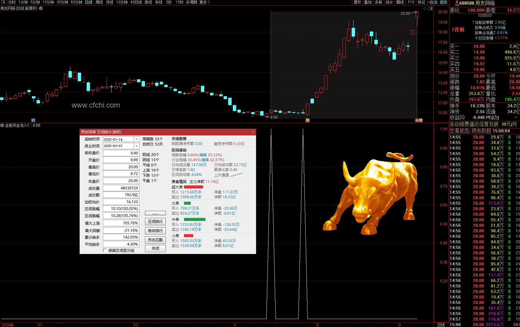Viewport: 520px width, 327px height.
Task: Click the 买一 bid price row
Action: pyautogui.click(x=485, y=46)
